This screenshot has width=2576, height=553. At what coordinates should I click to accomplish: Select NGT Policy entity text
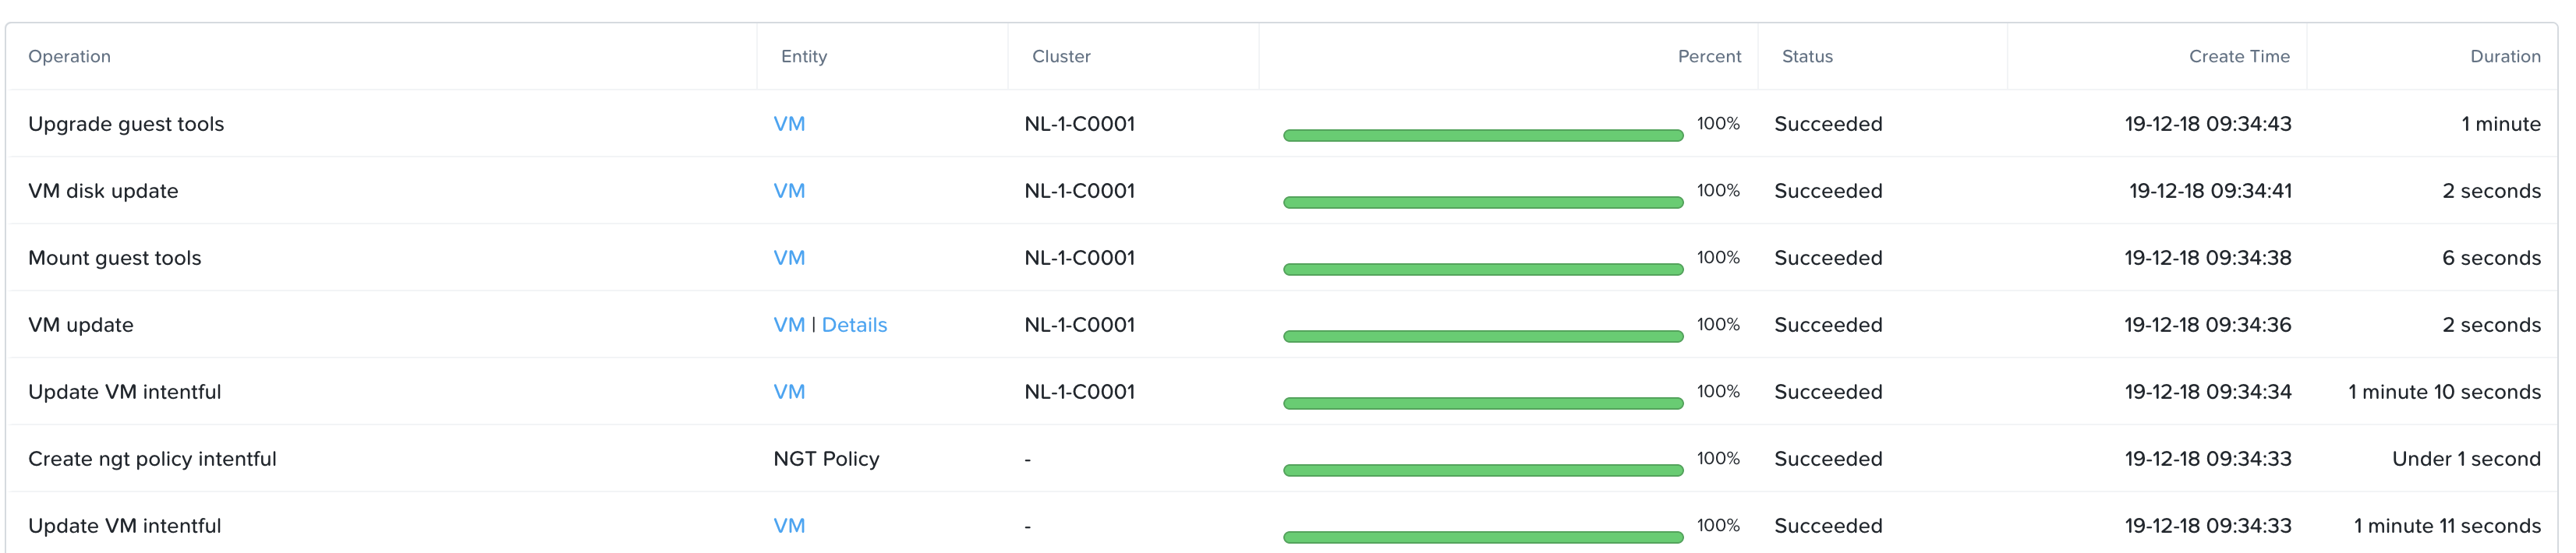826,458
